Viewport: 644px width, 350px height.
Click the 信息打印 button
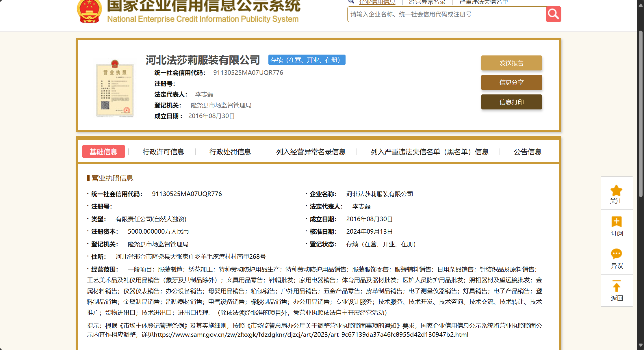click(511, 102)
